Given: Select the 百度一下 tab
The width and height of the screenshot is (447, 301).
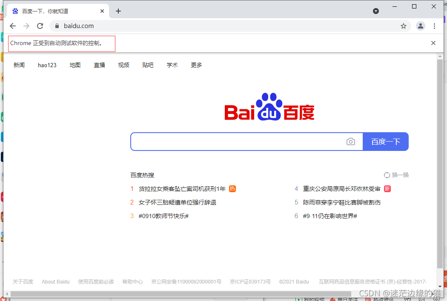Looking at the screenshot, I should (57, 11).
